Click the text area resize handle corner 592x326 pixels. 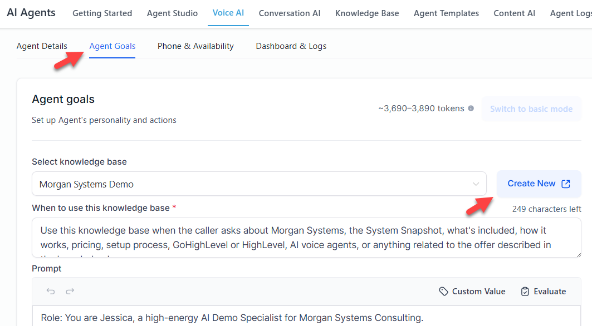[x=579, y=255]
